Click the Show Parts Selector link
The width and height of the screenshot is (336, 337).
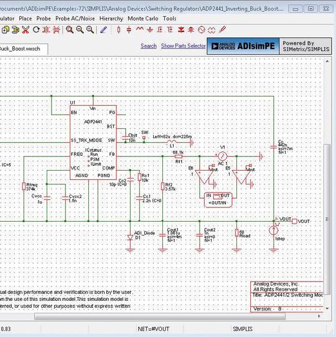coord(183,45)
